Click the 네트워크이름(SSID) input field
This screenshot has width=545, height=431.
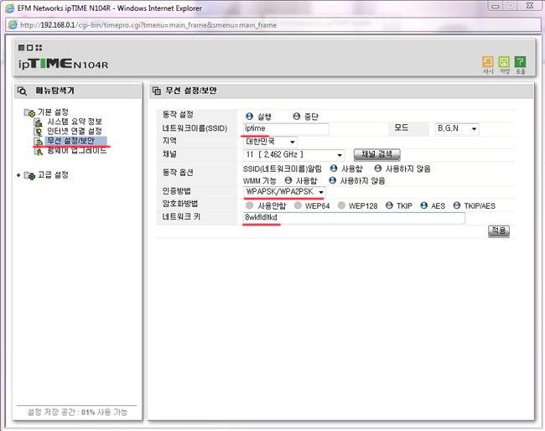286,128
